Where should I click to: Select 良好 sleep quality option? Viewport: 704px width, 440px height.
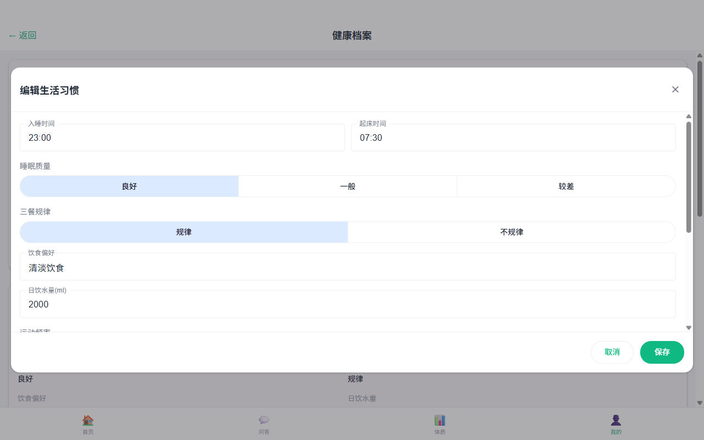tap(129, 186)
